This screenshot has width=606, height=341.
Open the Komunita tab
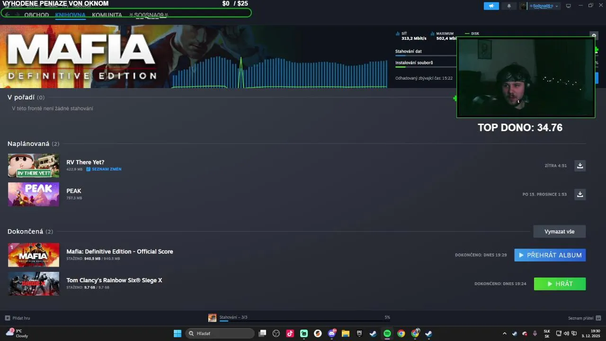[x=107, y=15]
